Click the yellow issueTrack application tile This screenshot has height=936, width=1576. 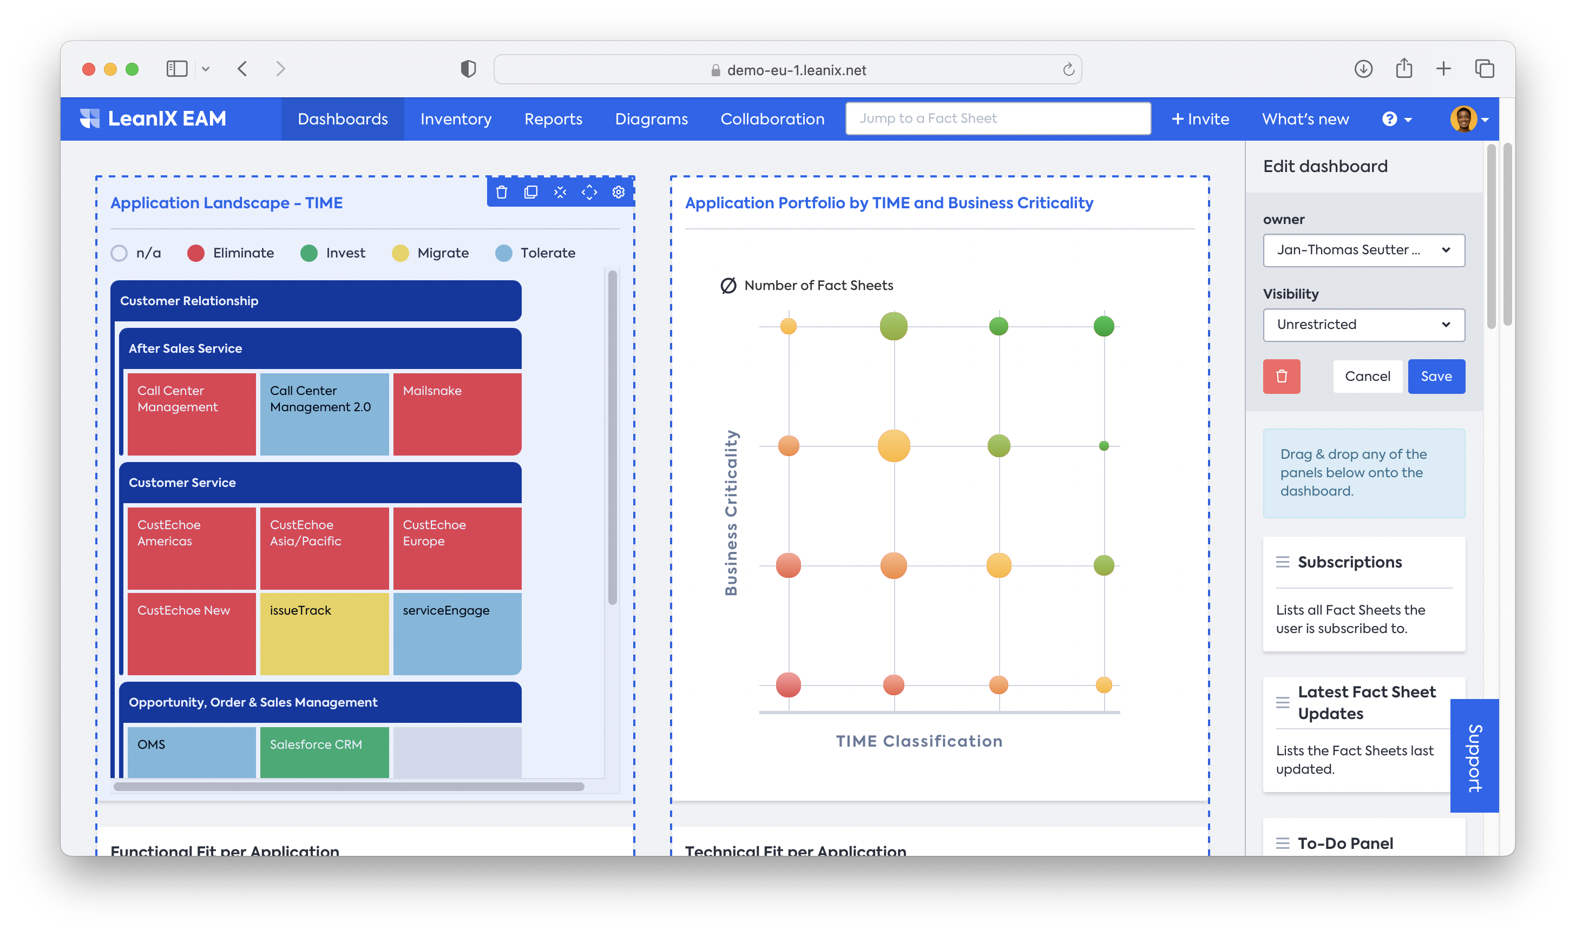[324, 633]
